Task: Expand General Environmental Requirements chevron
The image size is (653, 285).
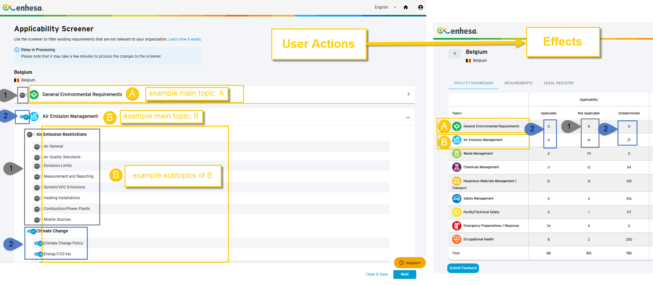Action: pos(408,94)
